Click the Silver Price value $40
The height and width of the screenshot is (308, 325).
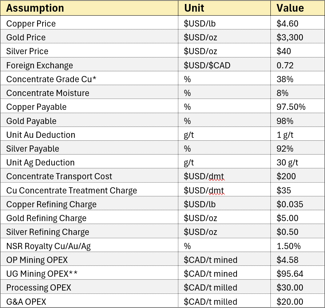click(x=284, y=51)
